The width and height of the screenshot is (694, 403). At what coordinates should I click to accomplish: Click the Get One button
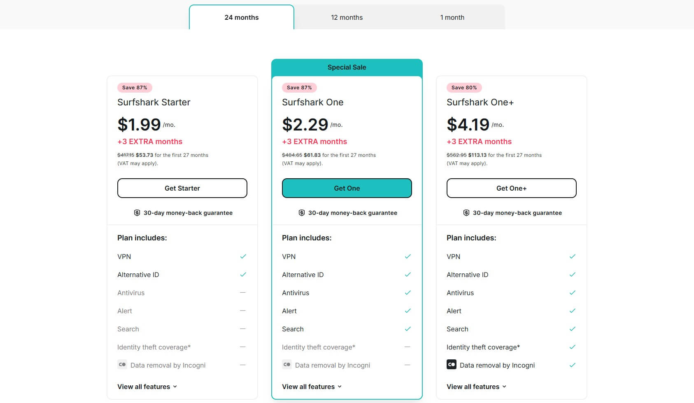click(347, 188)
